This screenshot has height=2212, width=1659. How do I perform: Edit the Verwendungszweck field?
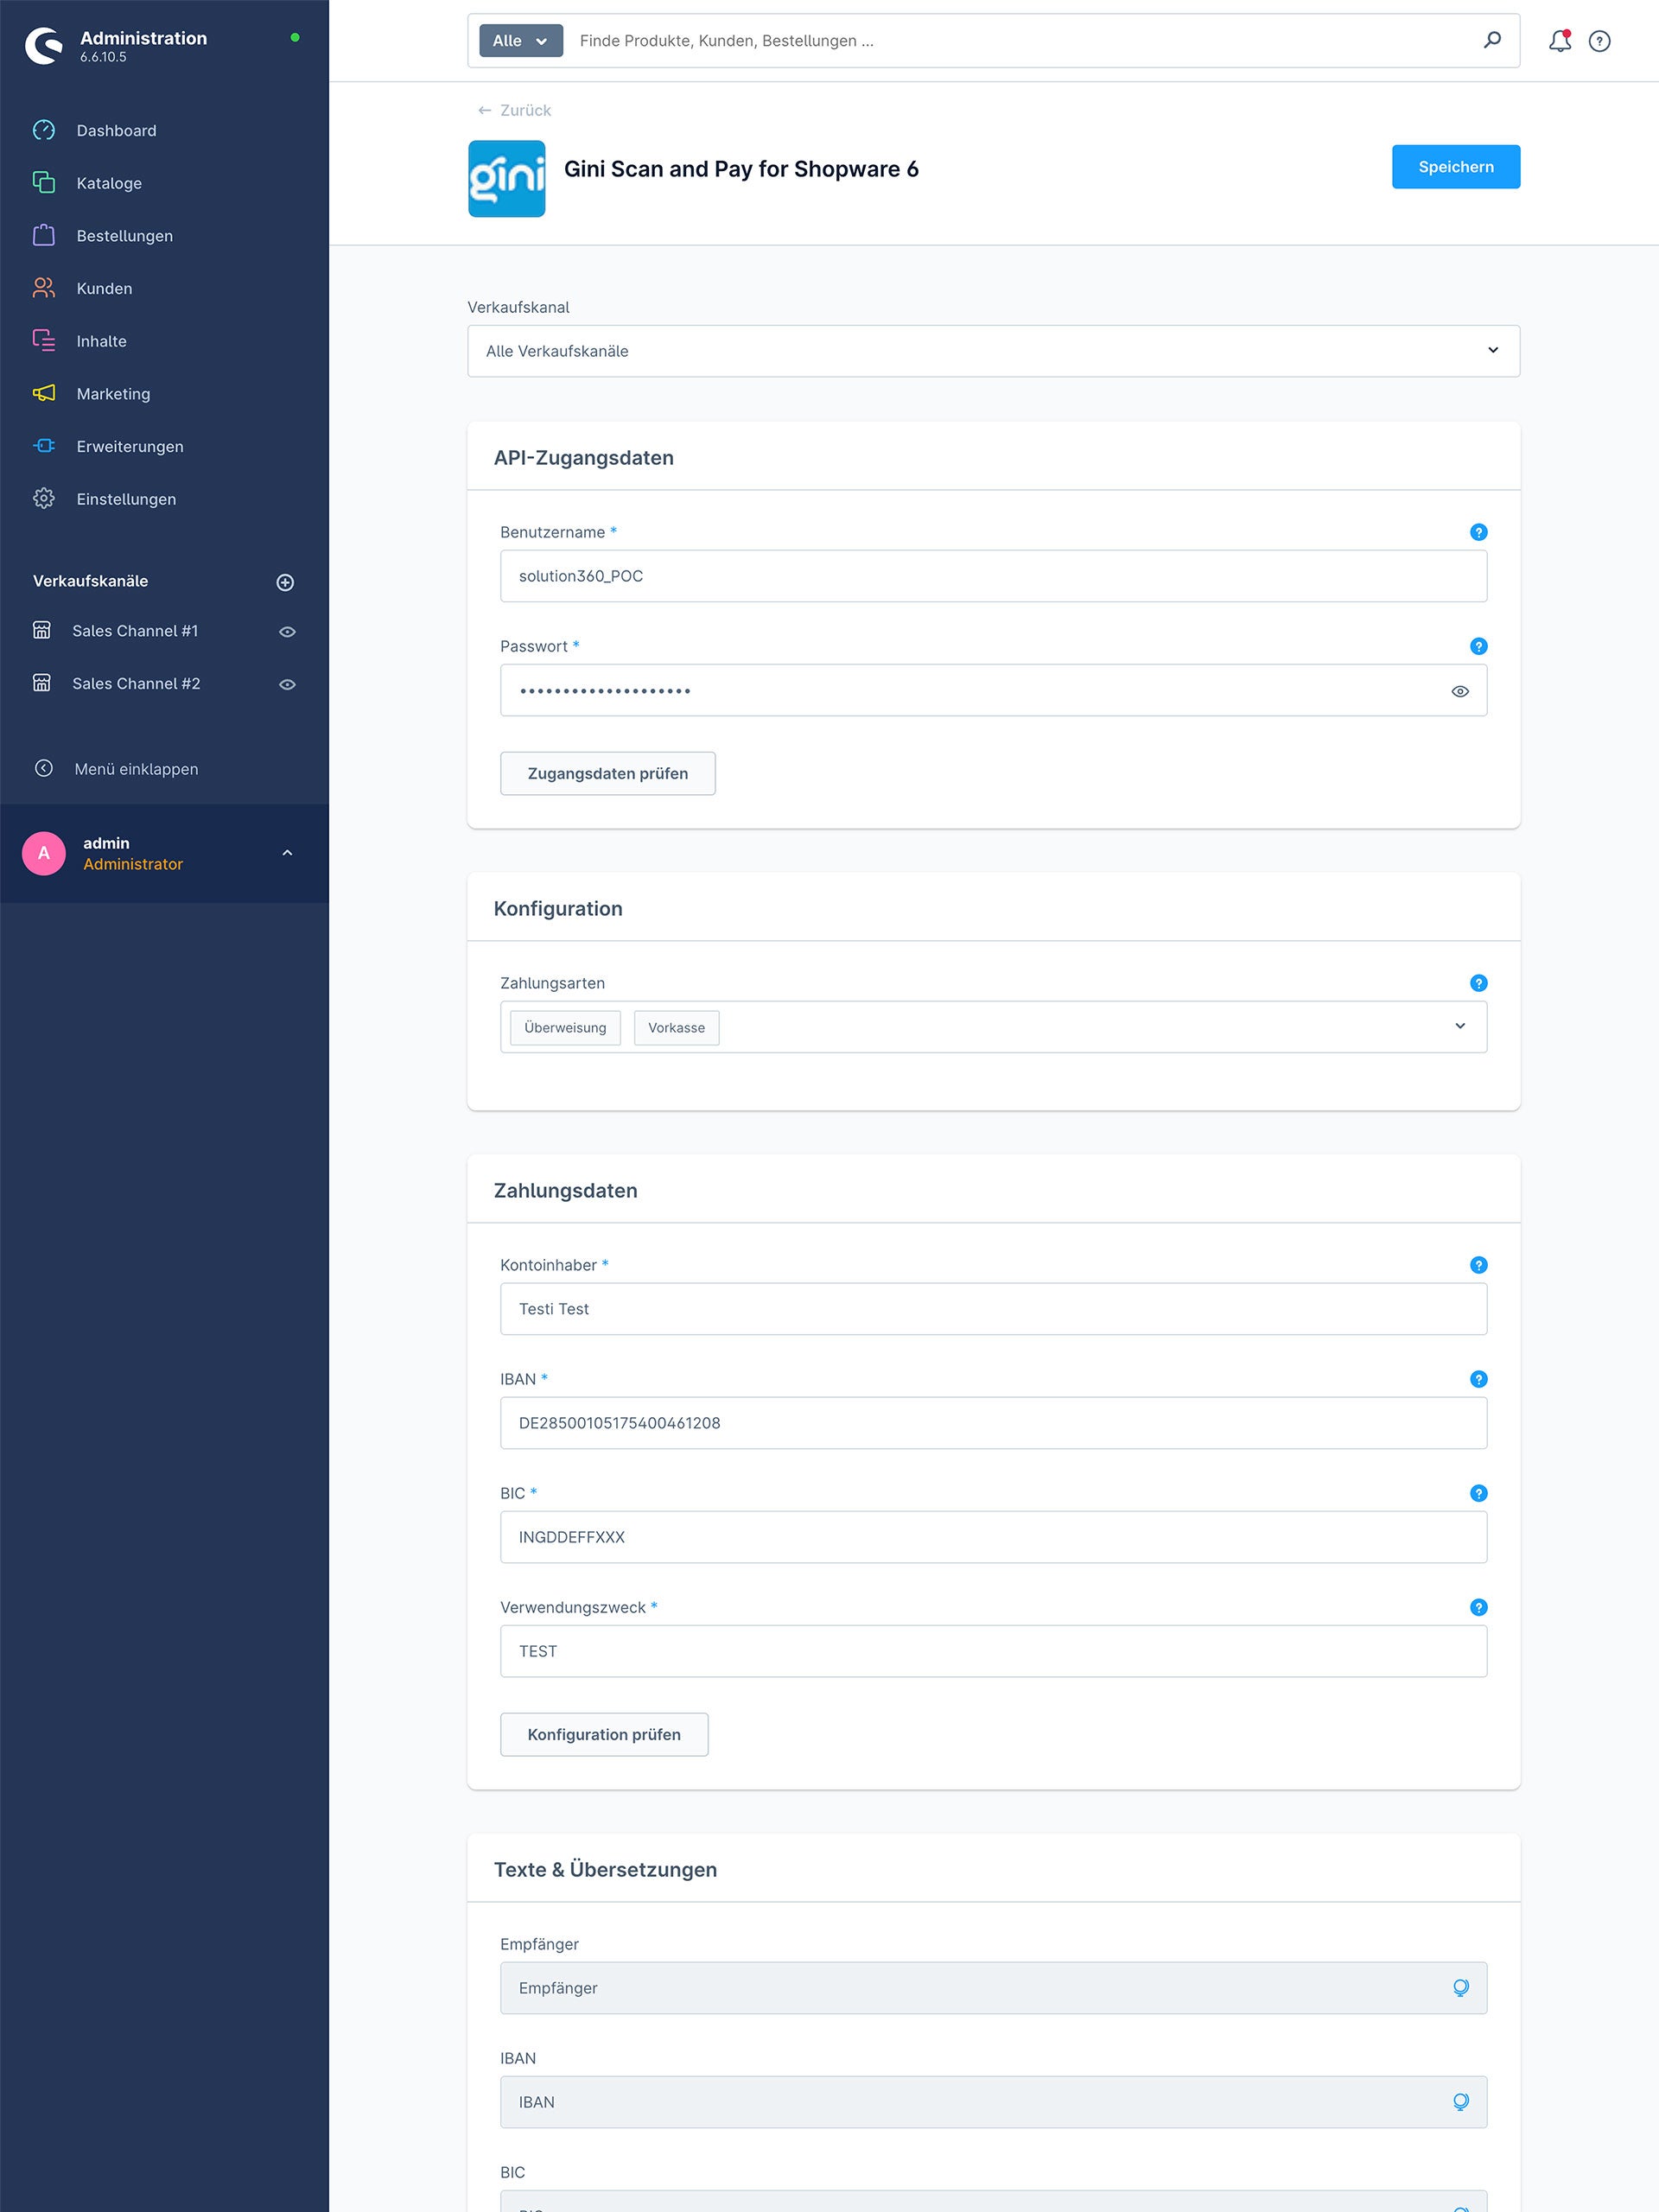993,1651
